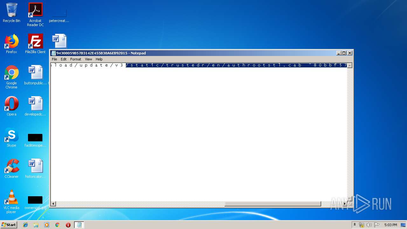Open Notepad Format menu

click(x=76, y=59)
